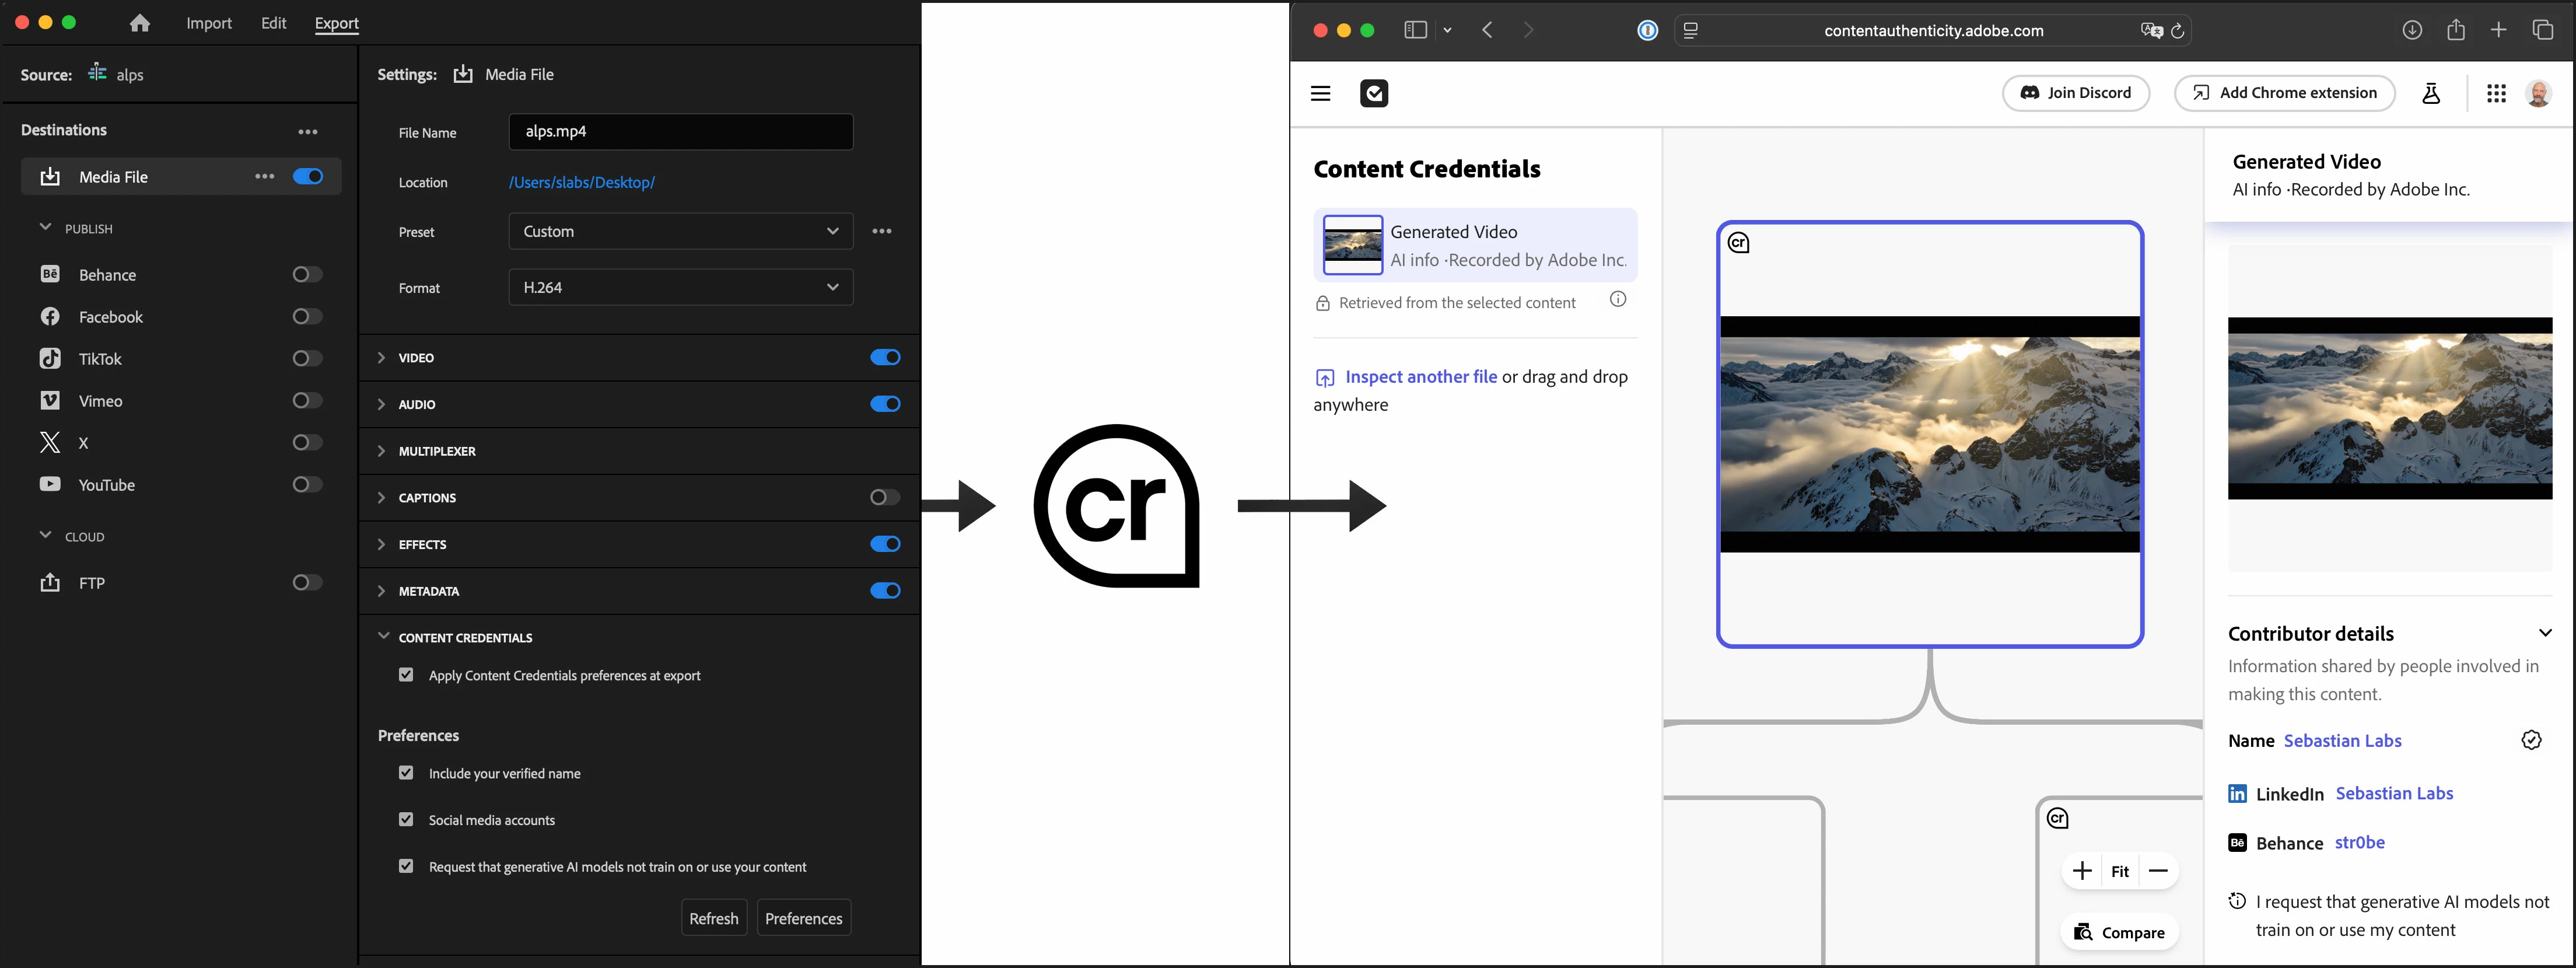Open the apps grid icon
This screenshot has width=2576, height=968.
click(2496, 93)
